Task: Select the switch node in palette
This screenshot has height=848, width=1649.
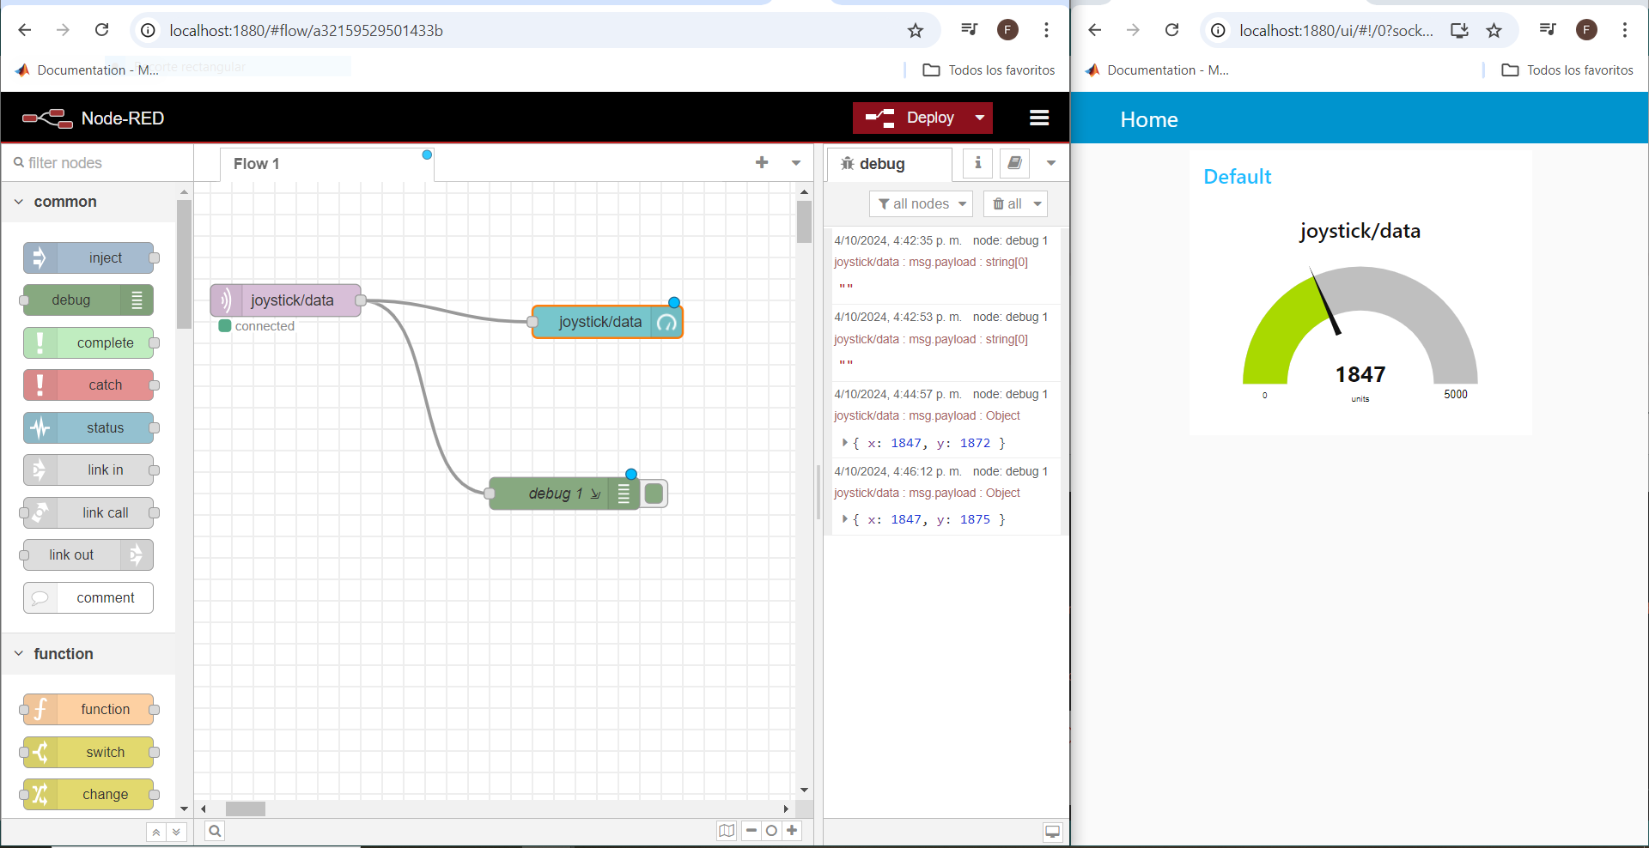Action: 88,752
